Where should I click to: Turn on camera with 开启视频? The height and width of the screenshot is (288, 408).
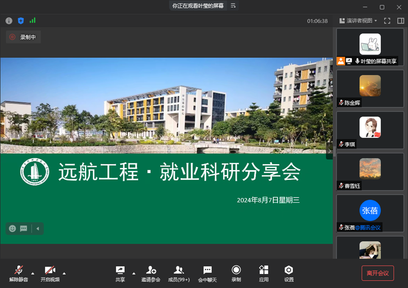[x=50, y=273]
